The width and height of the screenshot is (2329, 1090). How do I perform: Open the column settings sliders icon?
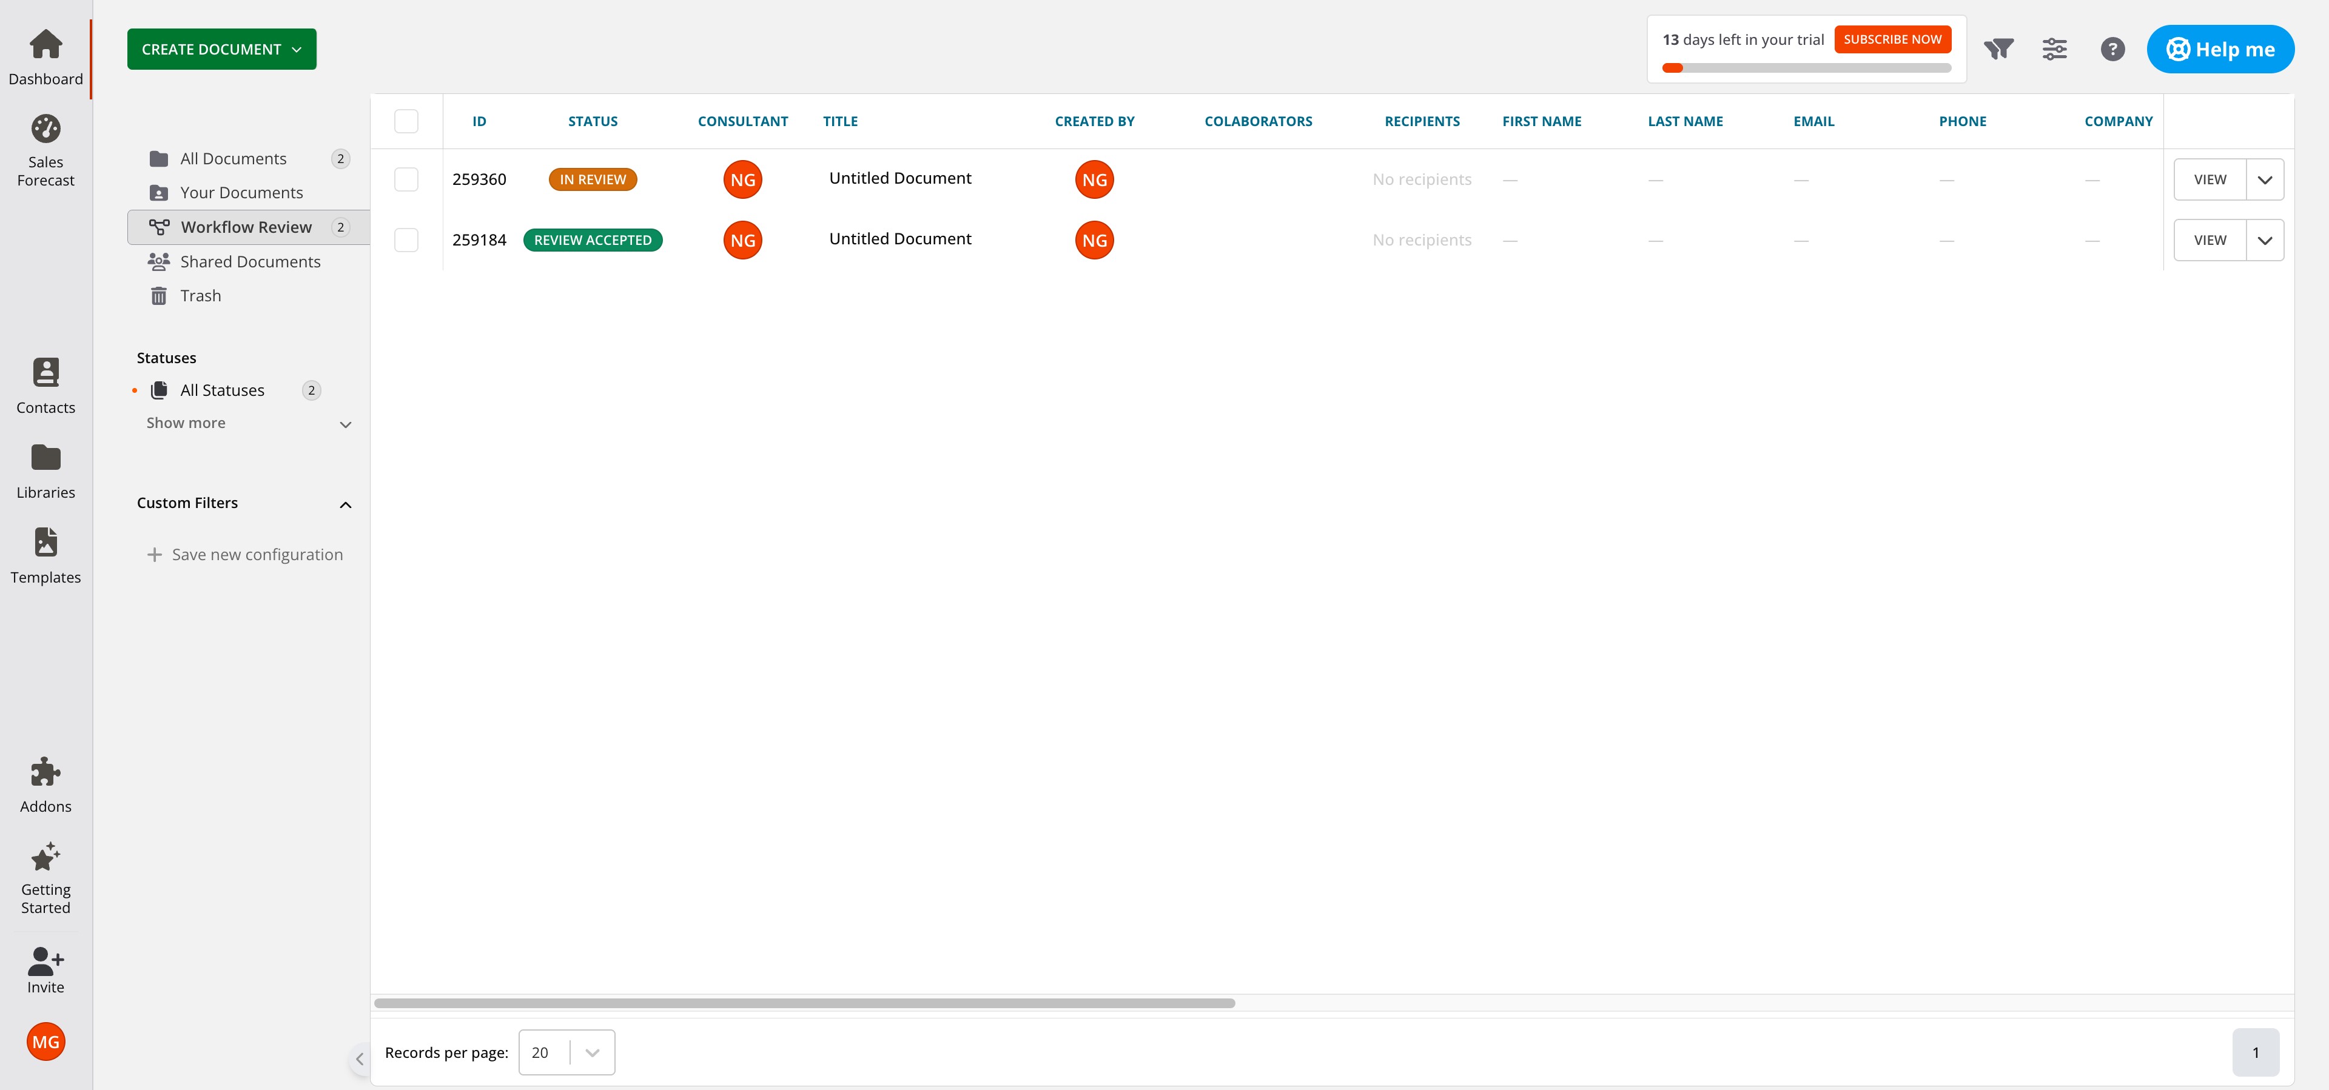2054,49
